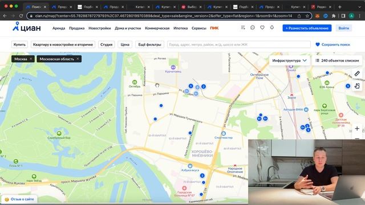Open the Новостройки menu
Image resolution: width=365 pixels, height=205 pixels.
[x=100, y=28]
